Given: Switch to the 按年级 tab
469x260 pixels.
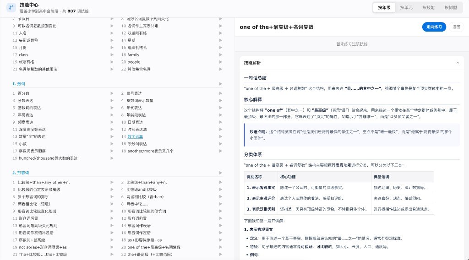Looking at the screenshot, I should click(x=384, y=7).
